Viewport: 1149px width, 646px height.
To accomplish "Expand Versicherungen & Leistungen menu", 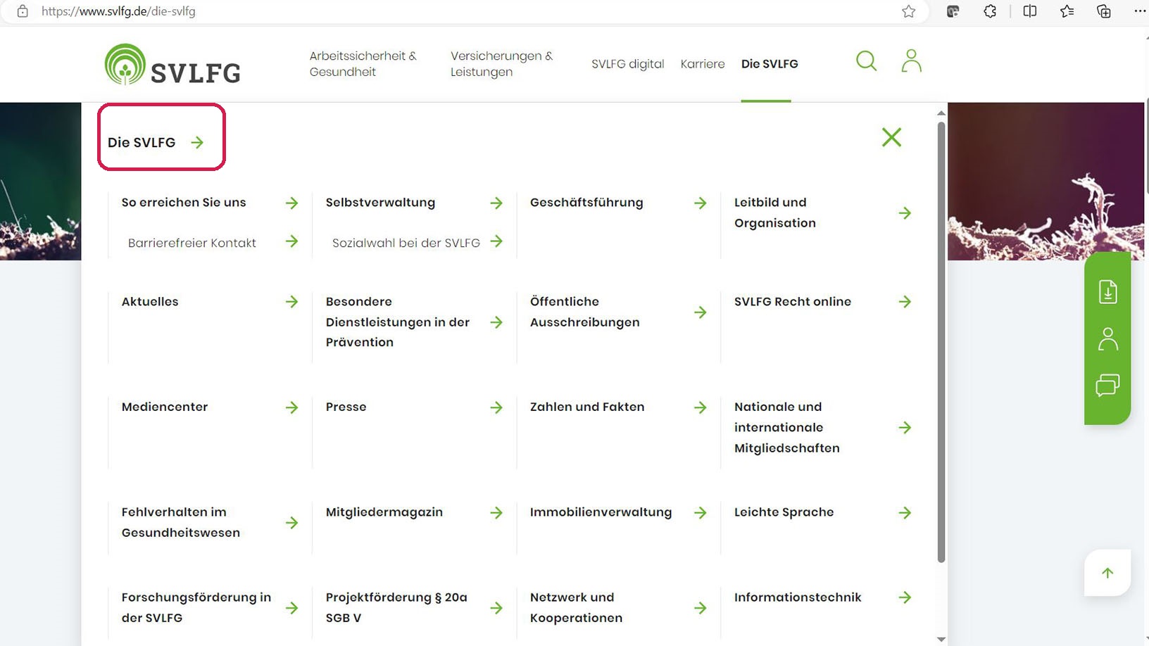I will click(501, 64).
